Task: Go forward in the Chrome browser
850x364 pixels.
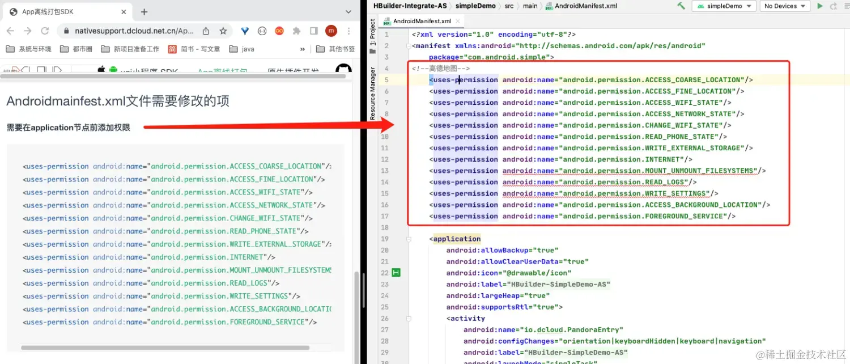Action: pos(27,31)
